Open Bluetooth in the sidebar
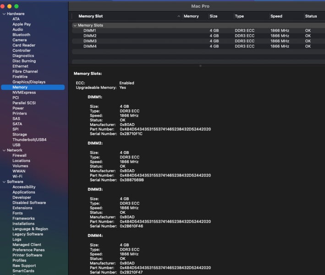Viewport: 325px width, 275px height. [22, 35]
